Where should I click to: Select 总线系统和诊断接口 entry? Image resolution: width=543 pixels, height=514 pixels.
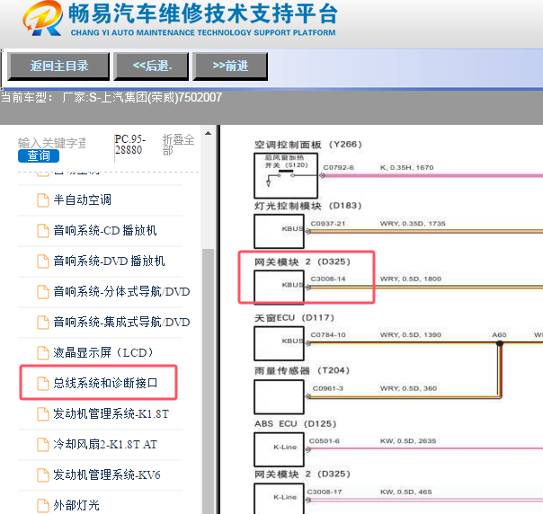click(105, 383)
